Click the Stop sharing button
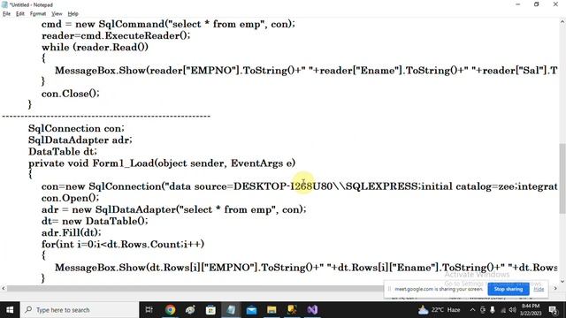Viewport: 566px width, 318px height. 509,289
